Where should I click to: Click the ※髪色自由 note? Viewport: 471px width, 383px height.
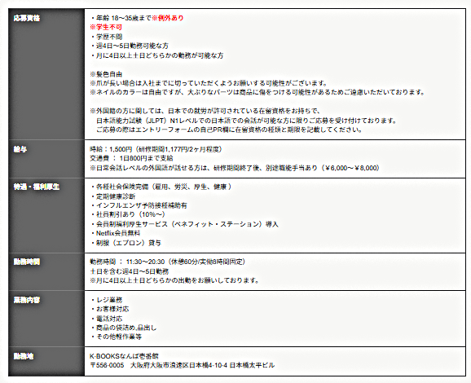106,74
